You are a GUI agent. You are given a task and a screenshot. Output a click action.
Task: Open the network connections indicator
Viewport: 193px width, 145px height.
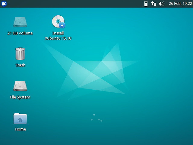click(154, 4)
